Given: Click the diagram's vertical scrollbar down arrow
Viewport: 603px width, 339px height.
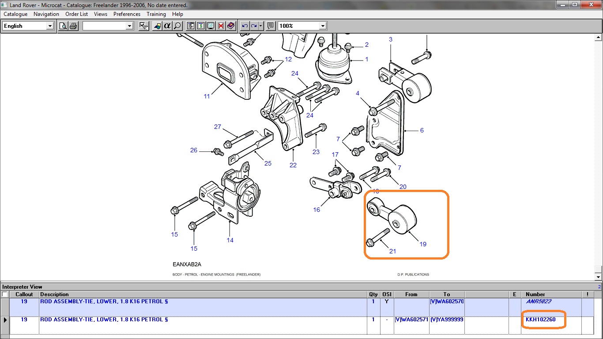Looking at the screenshot, I should click(599, 277).
